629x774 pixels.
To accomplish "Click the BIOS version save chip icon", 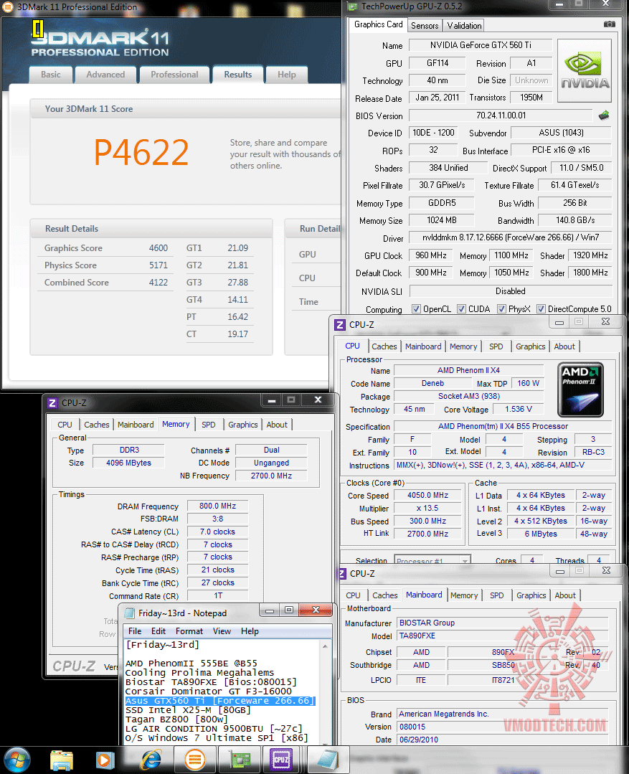I will coord(604,115).
